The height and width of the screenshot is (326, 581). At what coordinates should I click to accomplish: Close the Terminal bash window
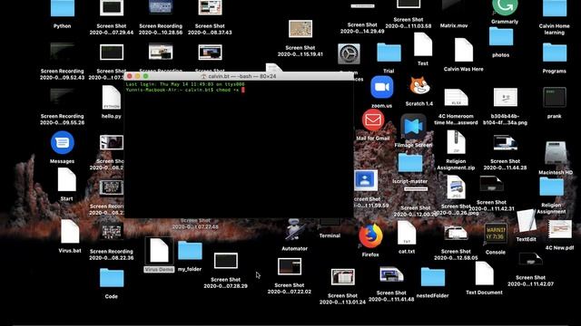point(129,76)
